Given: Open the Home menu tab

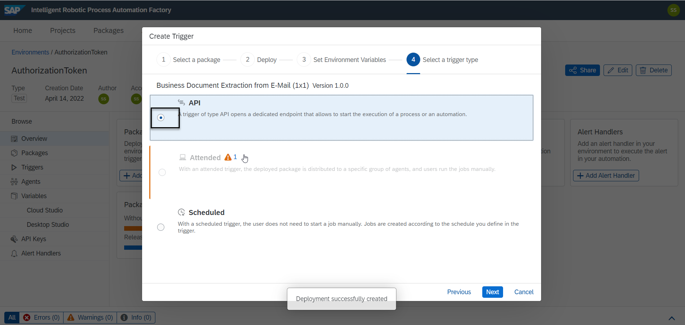Looking at the screenshot, I should pyautogui.click(x=23, y=30).
